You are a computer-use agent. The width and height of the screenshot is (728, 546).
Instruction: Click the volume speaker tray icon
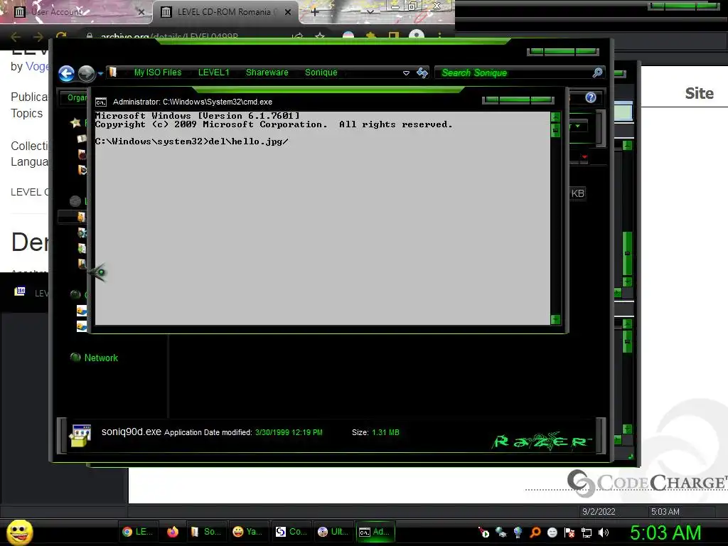604,532
